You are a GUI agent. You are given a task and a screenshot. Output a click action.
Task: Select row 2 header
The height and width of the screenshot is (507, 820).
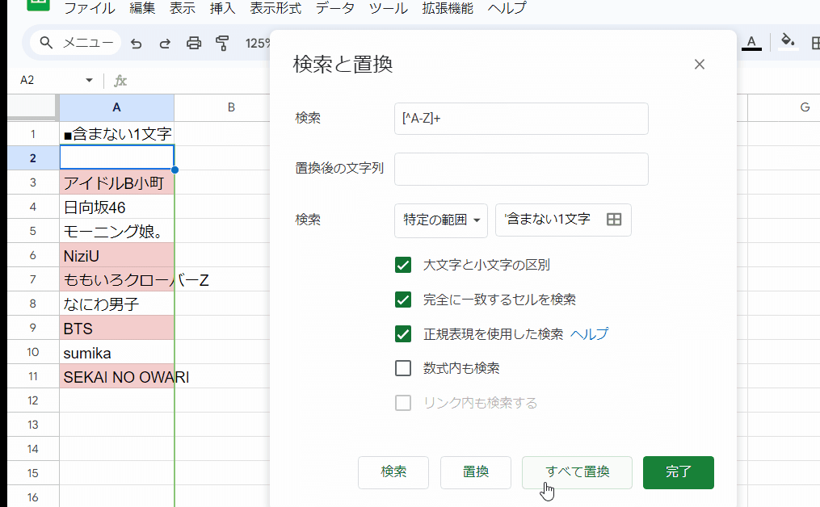pyautogui.click(x=33, y=158)
